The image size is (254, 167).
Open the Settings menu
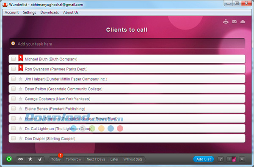click(30, 12)
